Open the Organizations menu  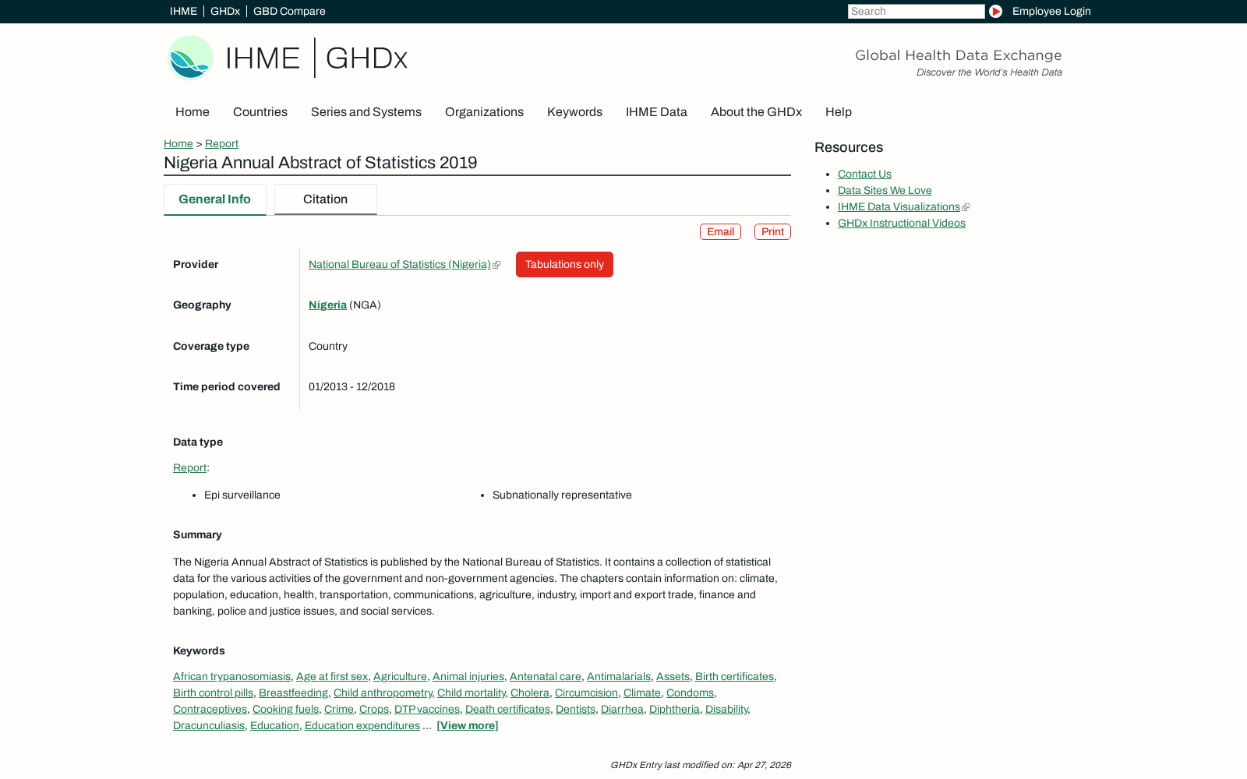(484, 112)
